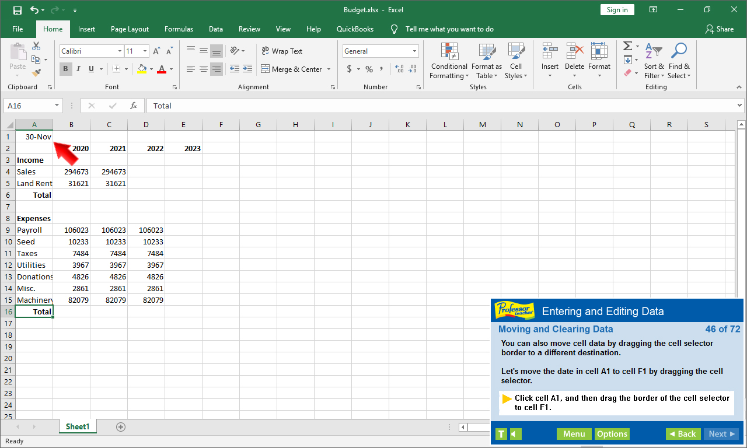Select cell A1 containing 30-Nov
Image resolution: width=747 pixels, height=448 pixels.
click(34, 136)
